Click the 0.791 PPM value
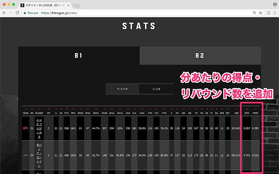The image size is (279, 174). (247, 155)
